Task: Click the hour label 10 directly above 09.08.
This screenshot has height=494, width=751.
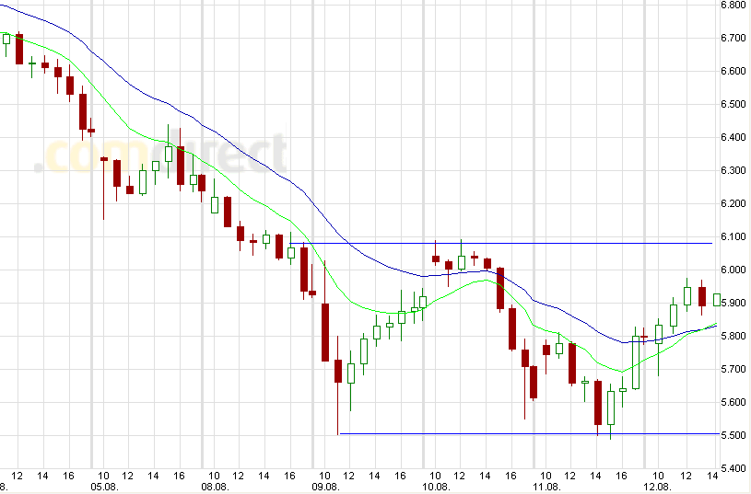Action: (324, 476)
